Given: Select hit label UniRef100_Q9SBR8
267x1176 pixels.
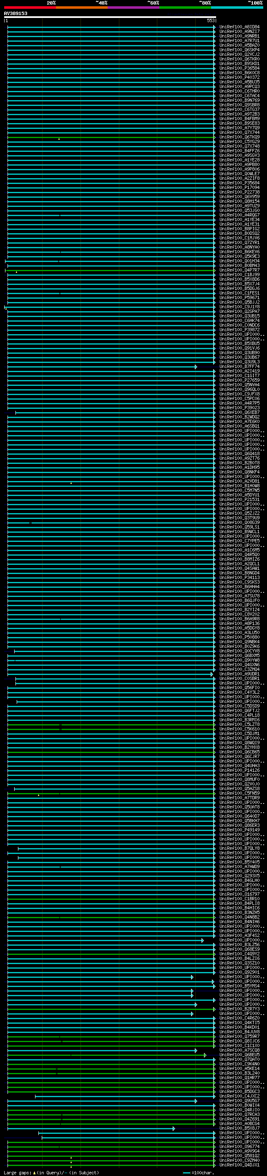Looking at the screenshot, I should pyautogui.click(x=239, y=105).
